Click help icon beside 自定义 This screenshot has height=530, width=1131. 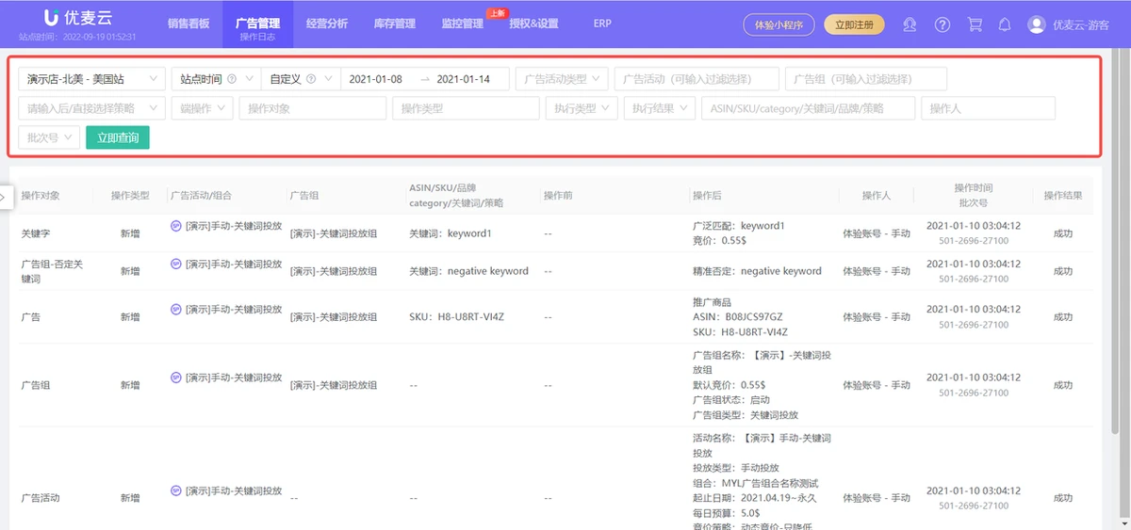coord(311,79)
